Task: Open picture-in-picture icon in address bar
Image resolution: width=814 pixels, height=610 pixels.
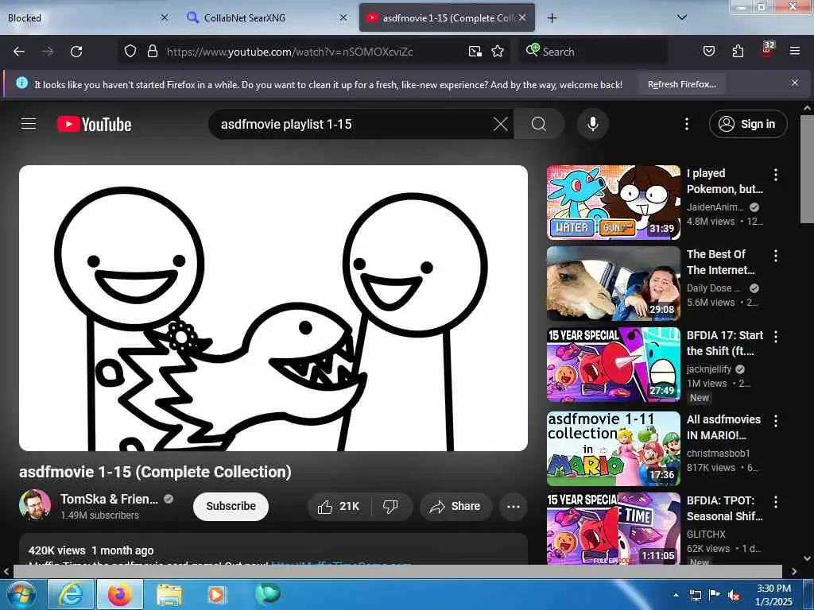Action: [475, 51]
